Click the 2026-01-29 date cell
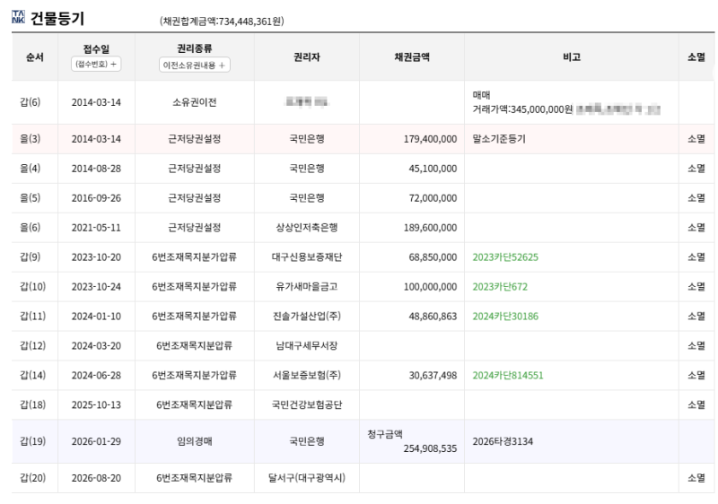 click(96, 441)
